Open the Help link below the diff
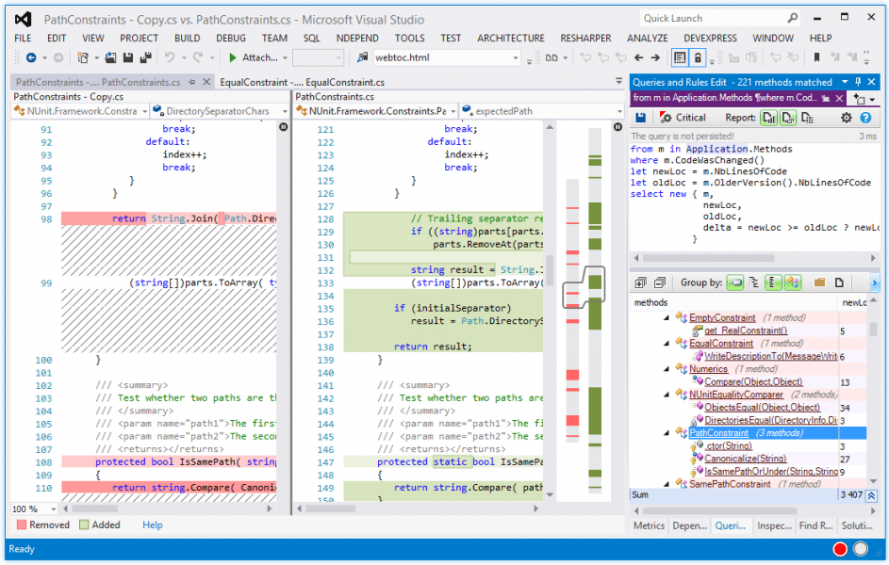This screenshot has width=889, height=565. pyautogui.click(x=152, y=525)
